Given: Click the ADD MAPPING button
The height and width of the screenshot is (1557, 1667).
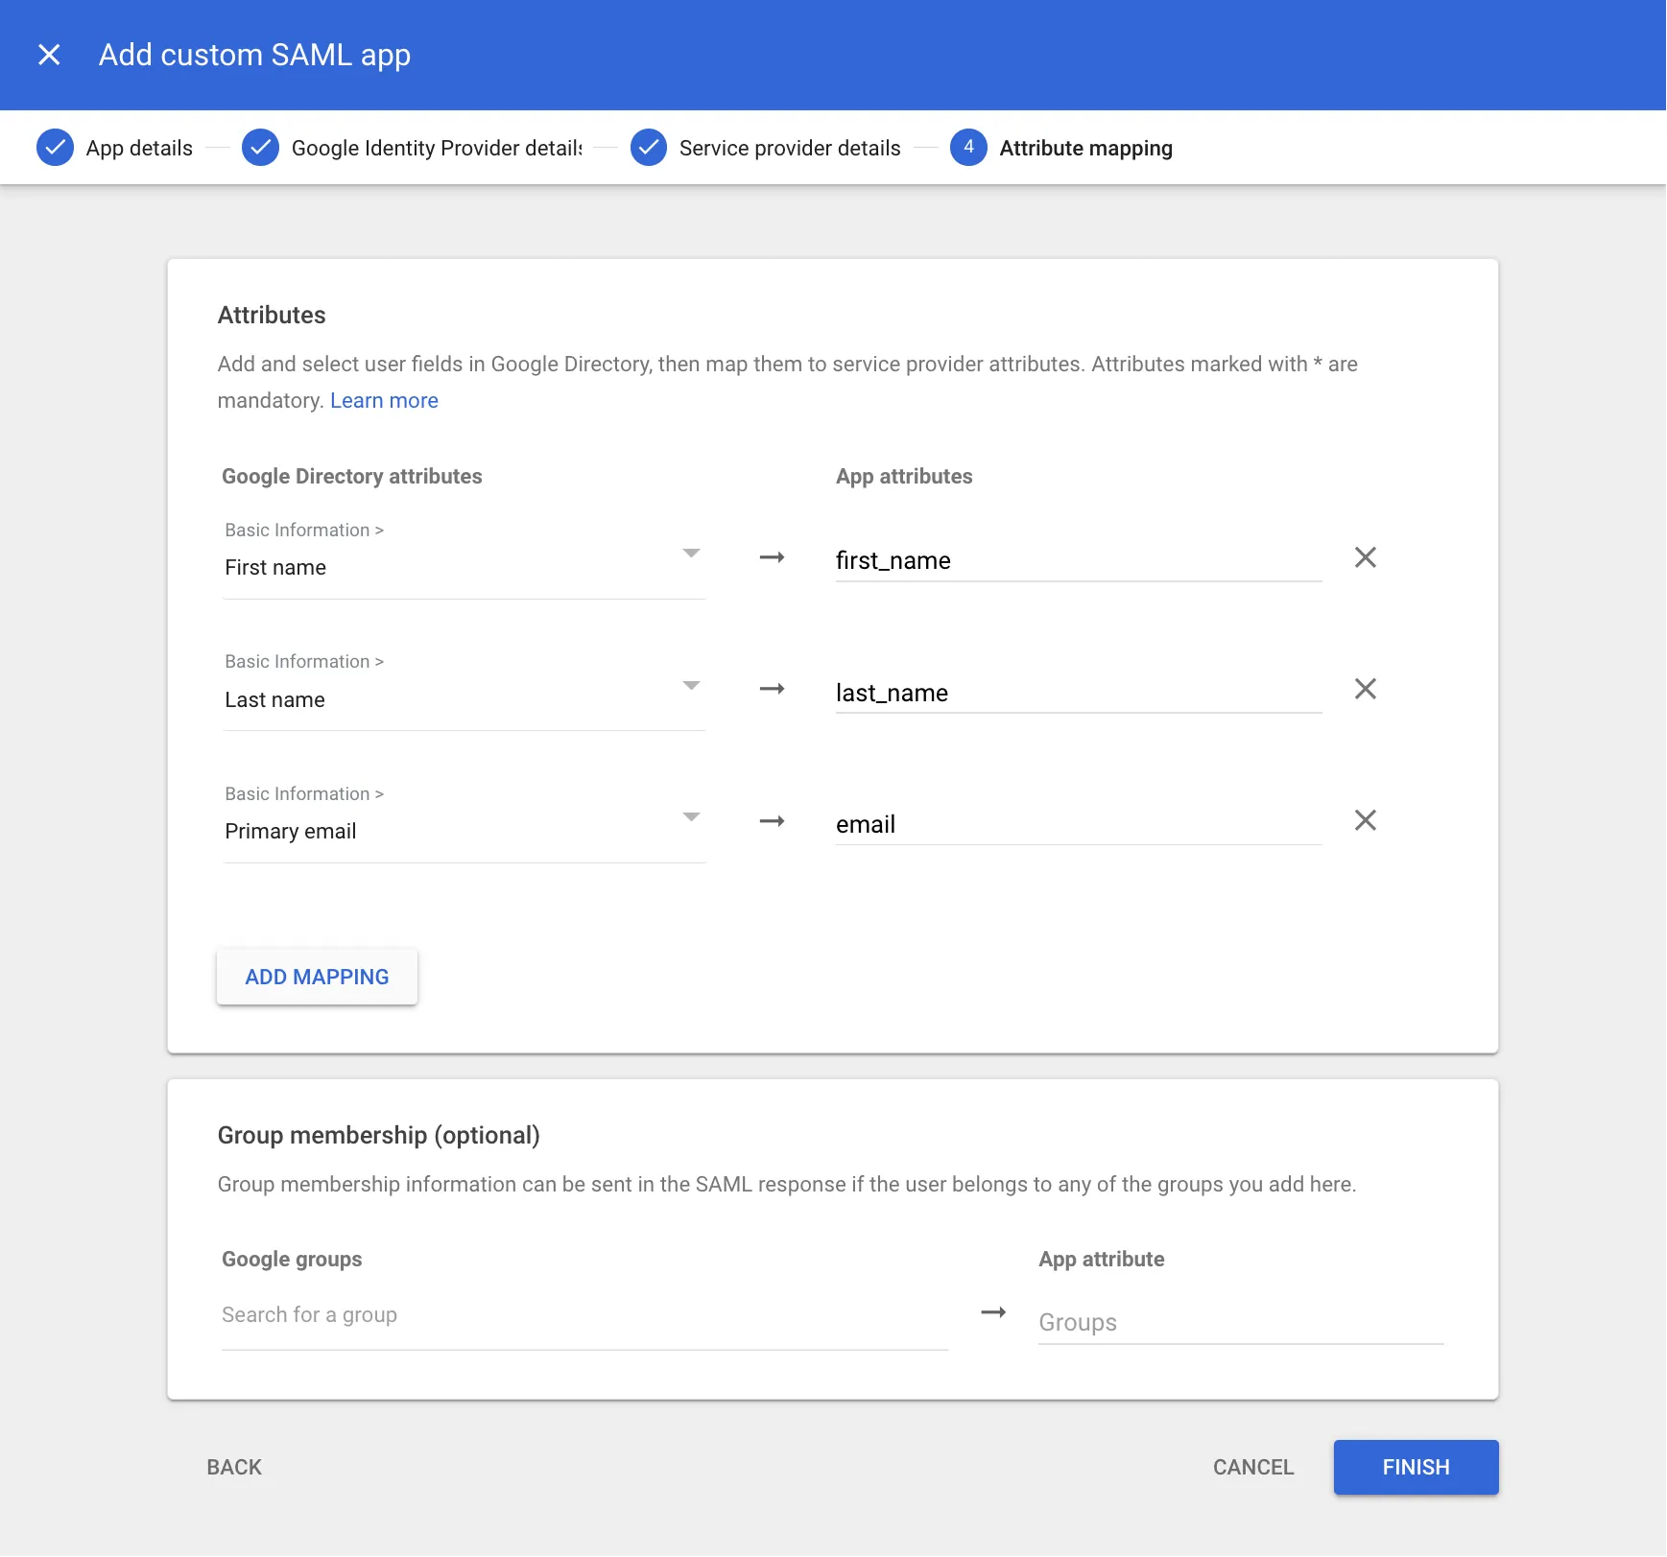Looking at the screenshot, I should pyautogui.click(x=317, y=977).
